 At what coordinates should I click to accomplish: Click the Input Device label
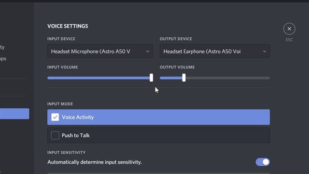click(61, 39)
